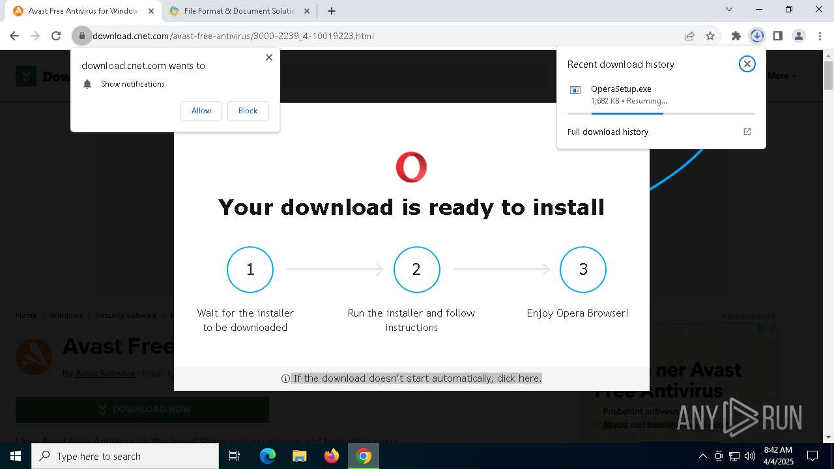
Task: Open a new browser tab
Action: click(332, 11)
